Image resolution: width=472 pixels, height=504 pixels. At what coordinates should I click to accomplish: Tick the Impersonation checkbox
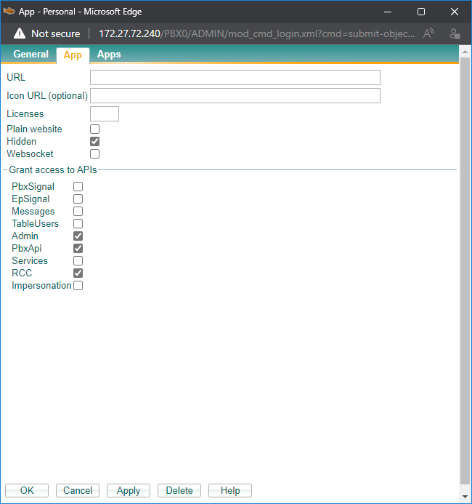(x=78, y=286)
